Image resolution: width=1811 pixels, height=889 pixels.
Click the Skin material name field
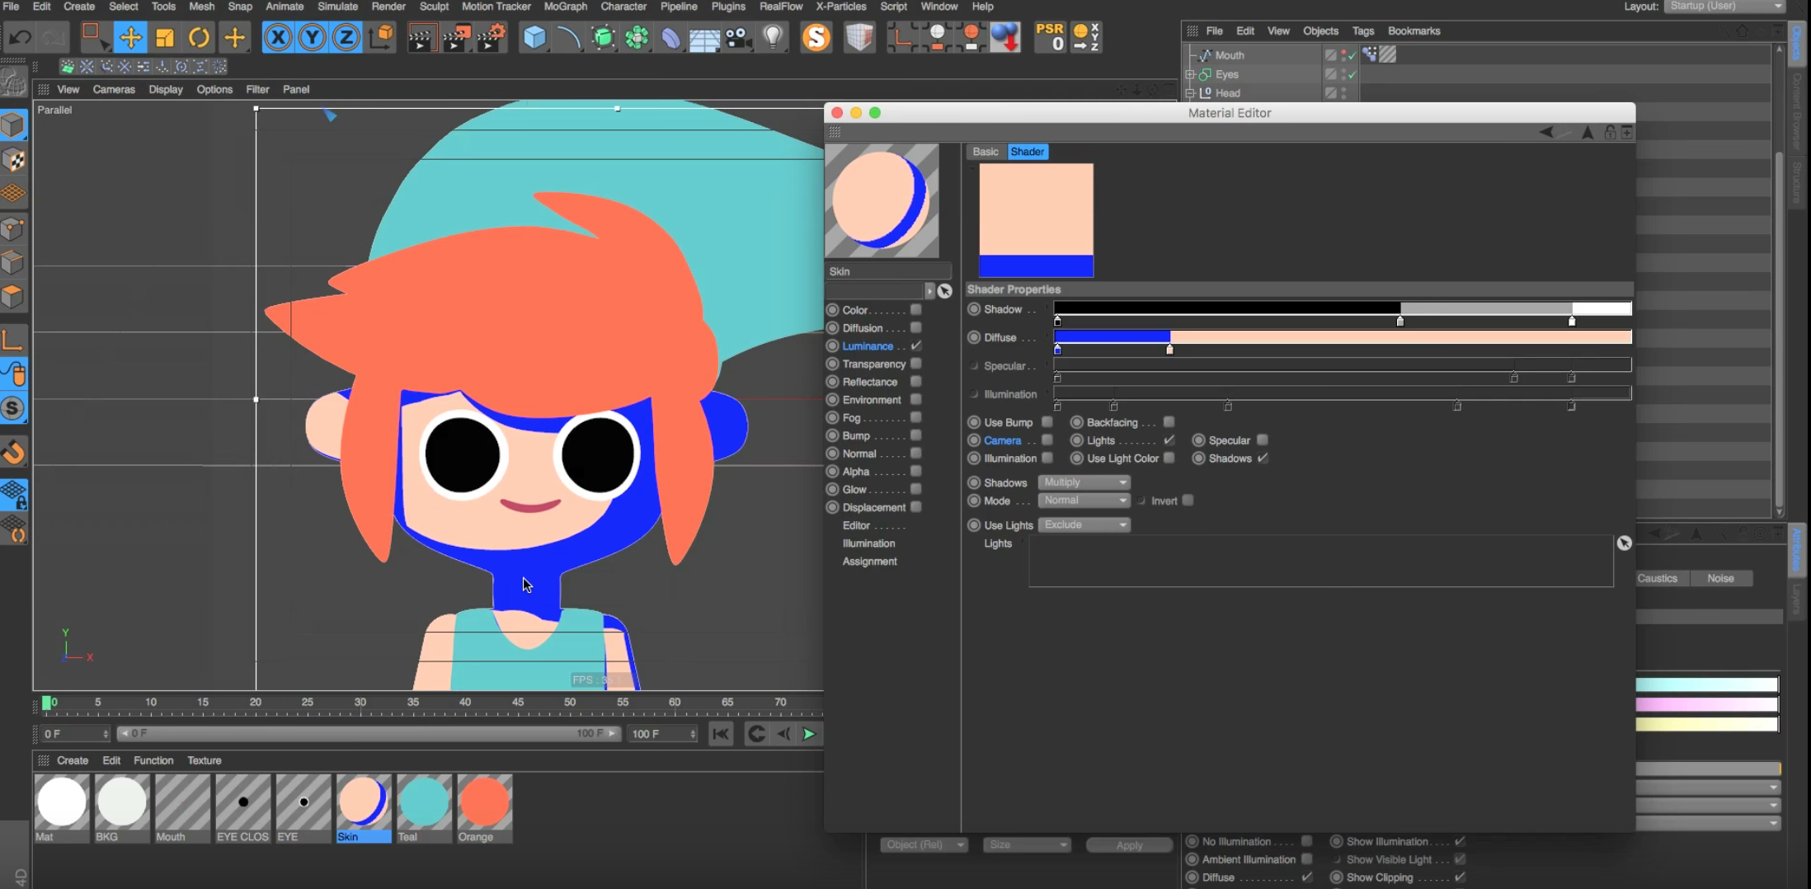click(x=889, y=271)
